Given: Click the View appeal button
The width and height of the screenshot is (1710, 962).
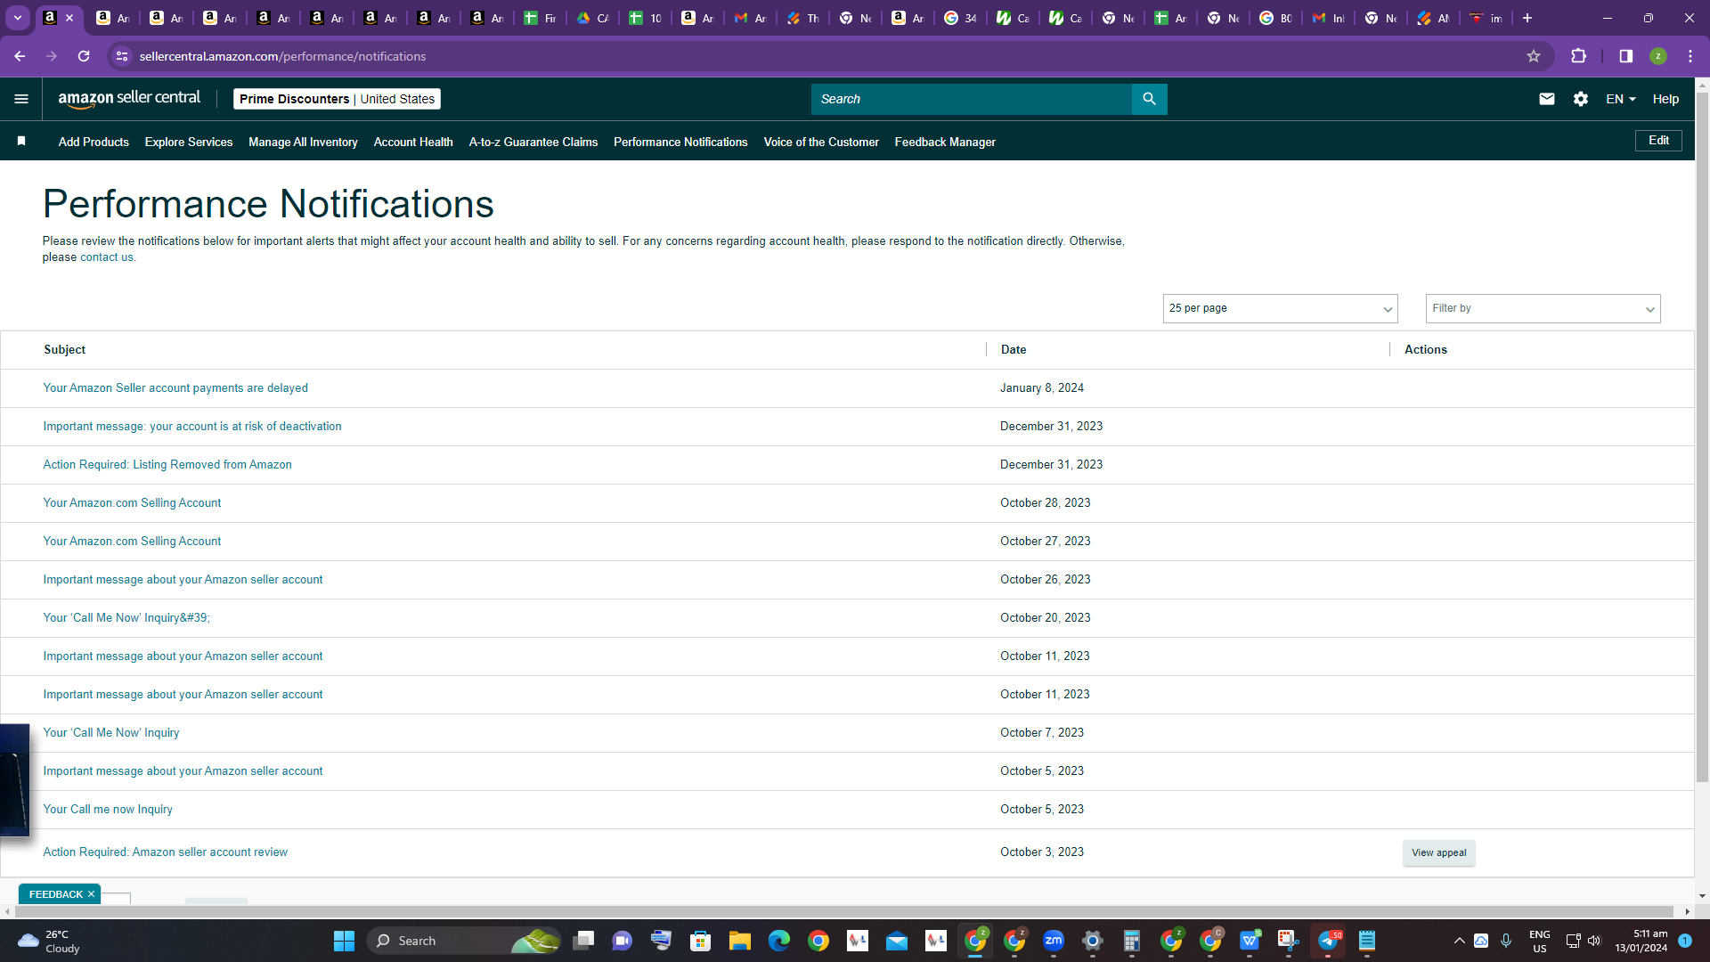Looking at the screenshot, I should (x=1438, y=852).
